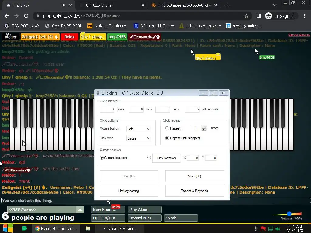Screen dimensions: 311x233
Task: Go back to the previous page
Action: pos(7,16)
